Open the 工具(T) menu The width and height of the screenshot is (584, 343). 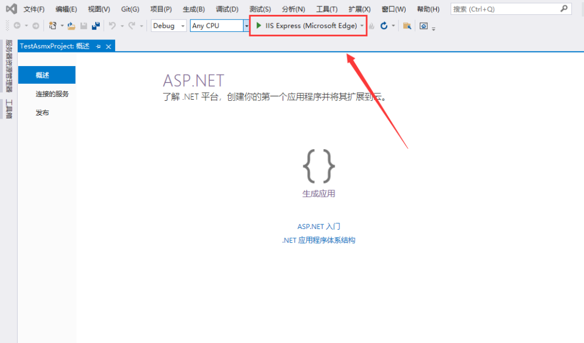327,9
